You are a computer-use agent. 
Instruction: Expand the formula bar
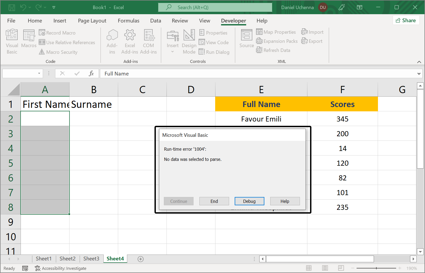(419, 74)
